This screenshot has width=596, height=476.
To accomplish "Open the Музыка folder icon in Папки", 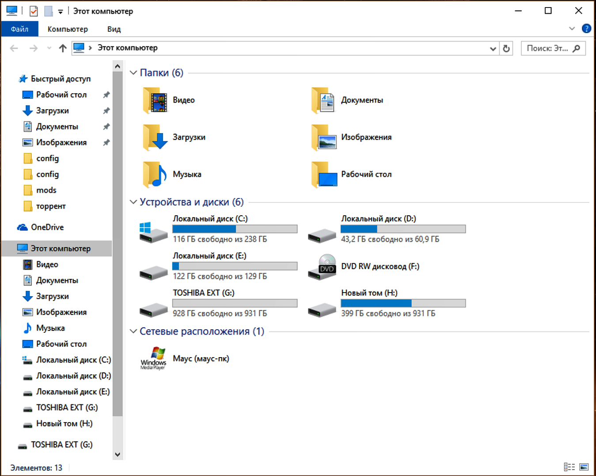I will [x=155, y=175].
